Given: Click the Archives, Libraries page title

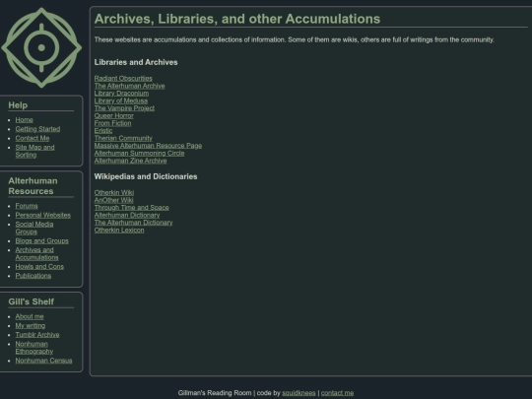Looking at the screenshot, I should [x=237, y=19].
